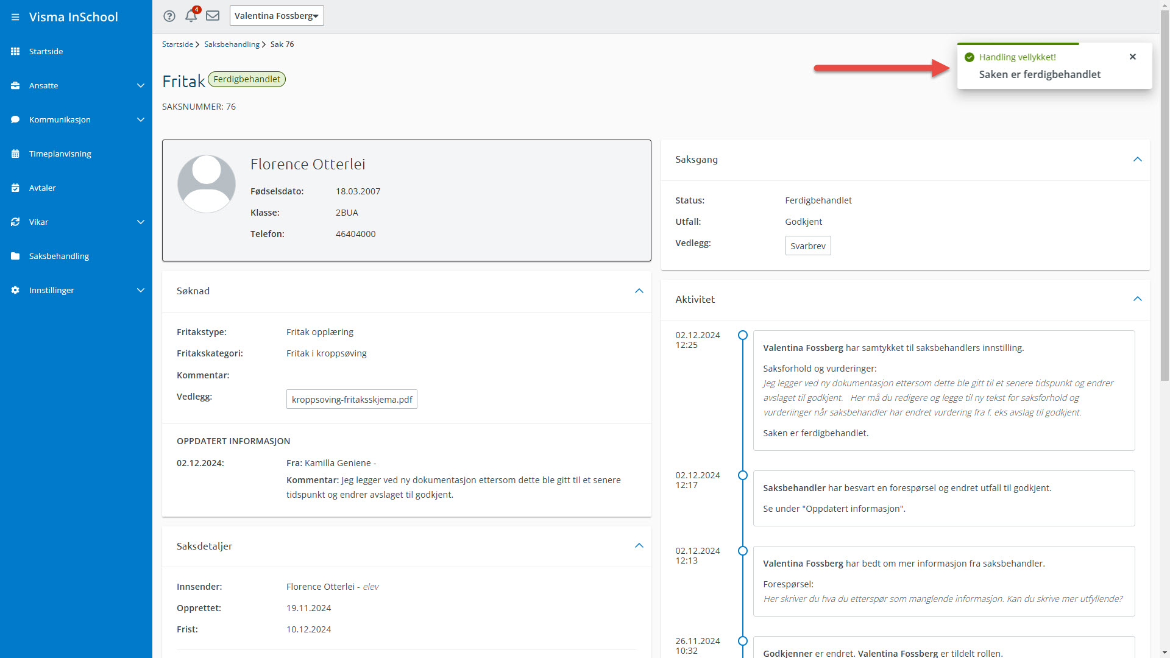Open kroppsoving-fritaksskjema.pdf attachment
This screenshot has width=1170, height=658.
[x=352, y=400]
